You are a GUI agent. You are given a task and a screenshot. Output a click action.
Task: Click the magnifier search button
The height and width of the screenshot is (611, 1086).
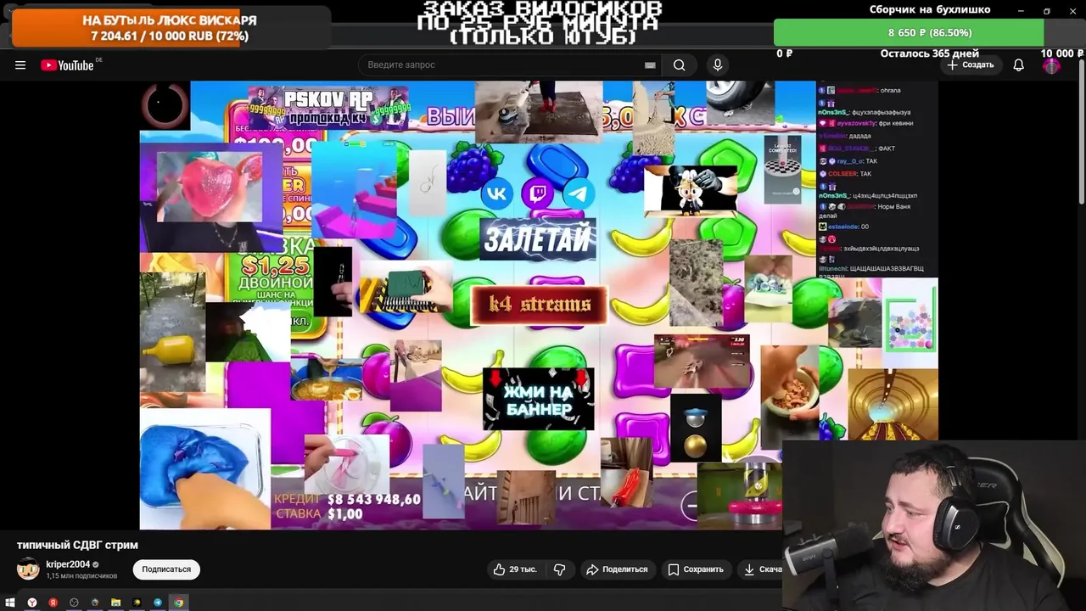[679, 65]
